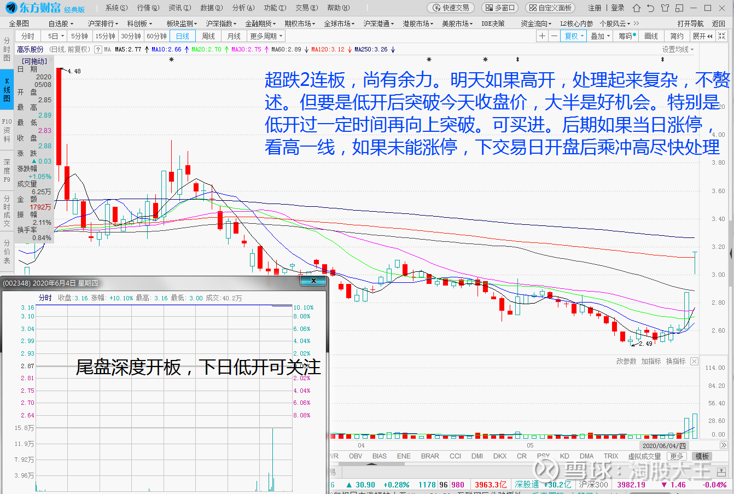Screen dimensions: 734x494
Task: Expand the 金融期货 dropdown
Action: click(260, 24)
